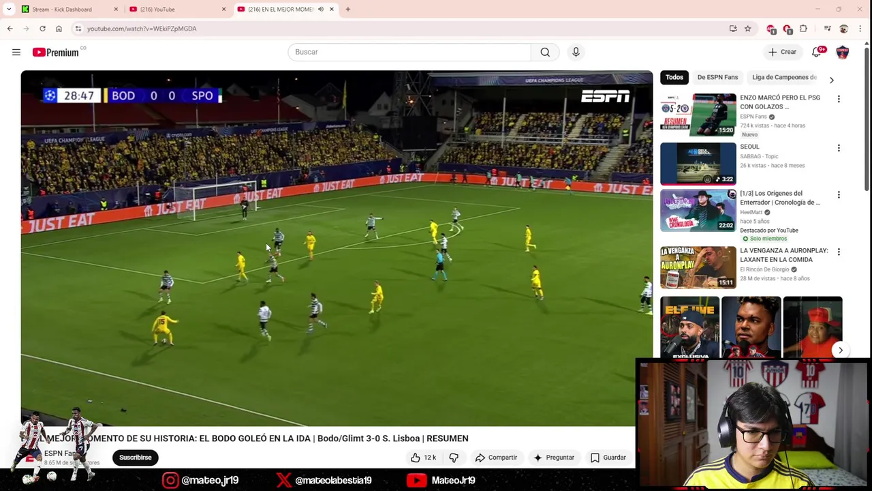Expand the tab search dropdown arrow
Screen dimensions: 872x491
tap(9, 9)
